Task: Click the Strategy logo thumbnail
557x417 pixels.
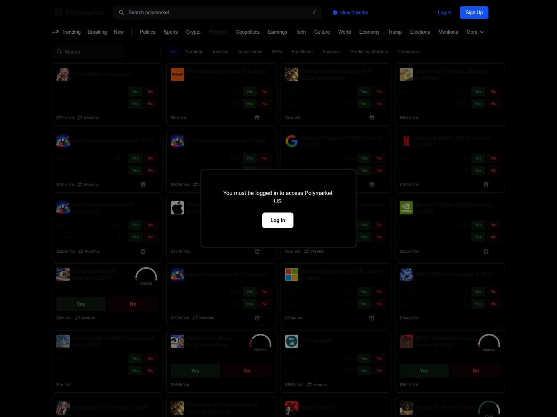Action: point(178,74)
